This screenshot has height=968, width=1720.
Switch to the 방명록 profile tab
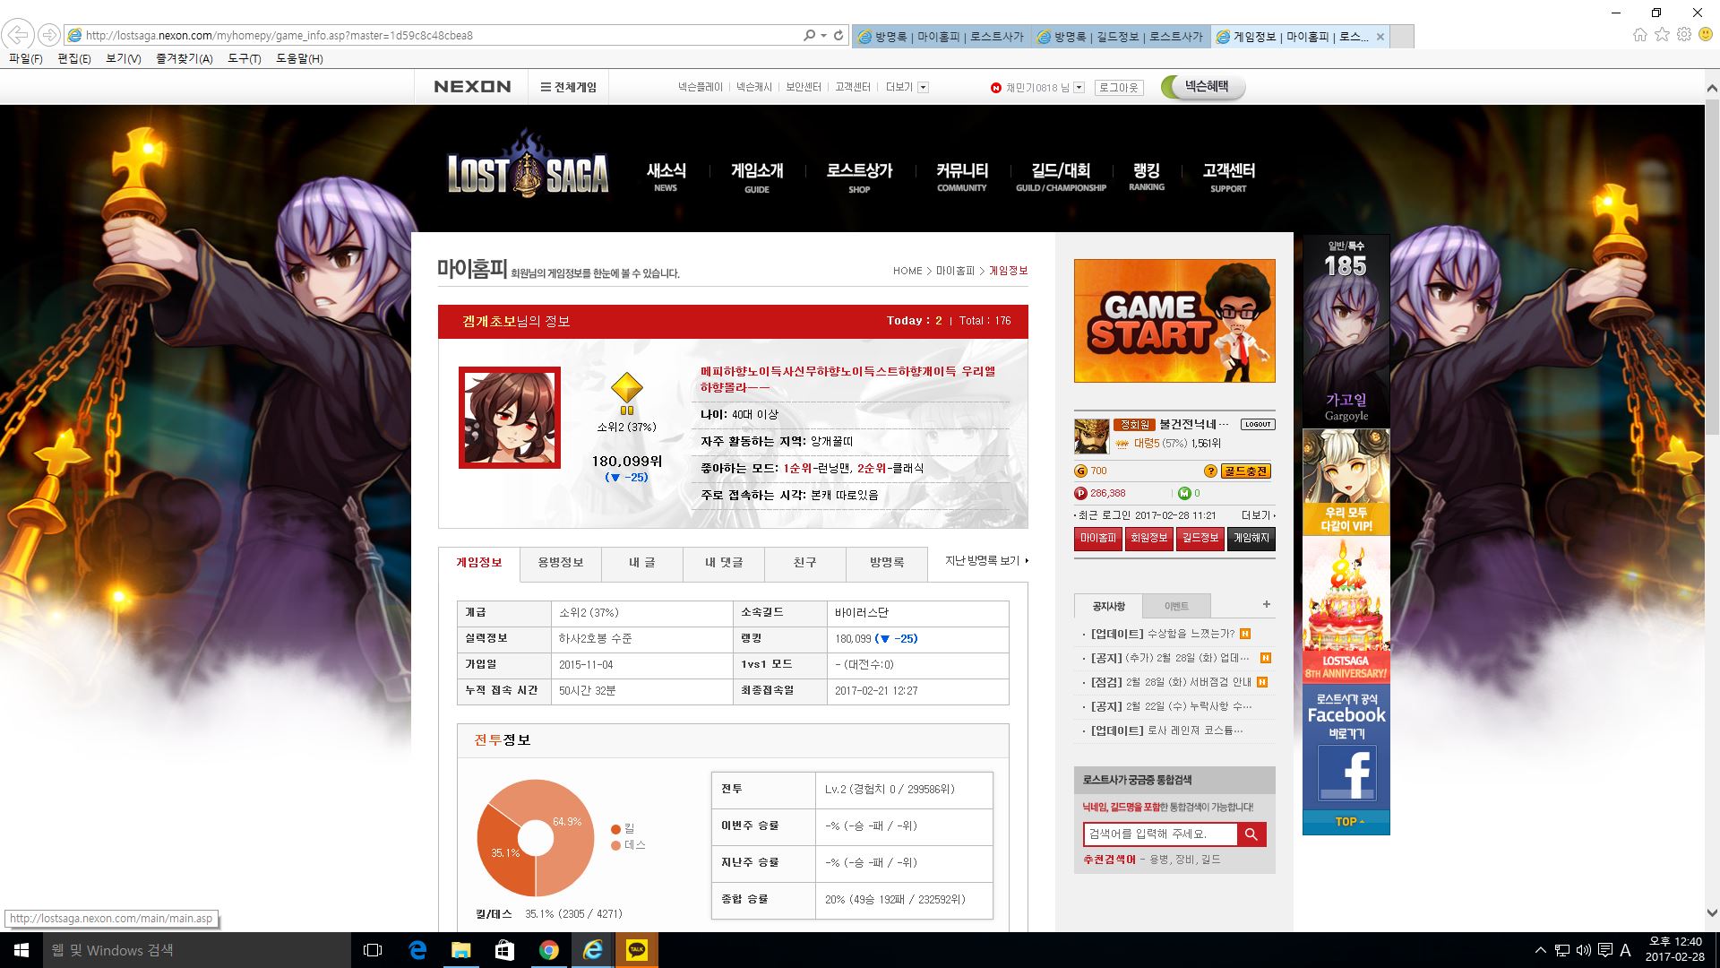pos(886,563)
